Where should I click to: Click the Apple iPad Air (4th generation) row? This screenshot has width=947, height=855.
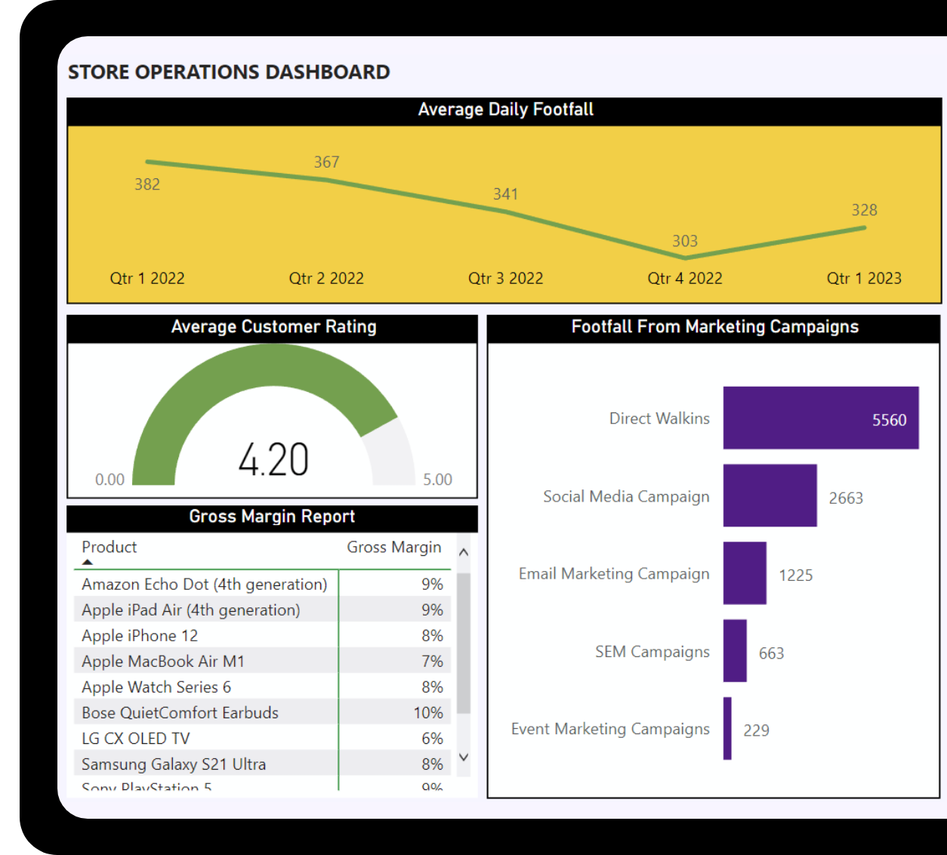(x=263, y=610)
